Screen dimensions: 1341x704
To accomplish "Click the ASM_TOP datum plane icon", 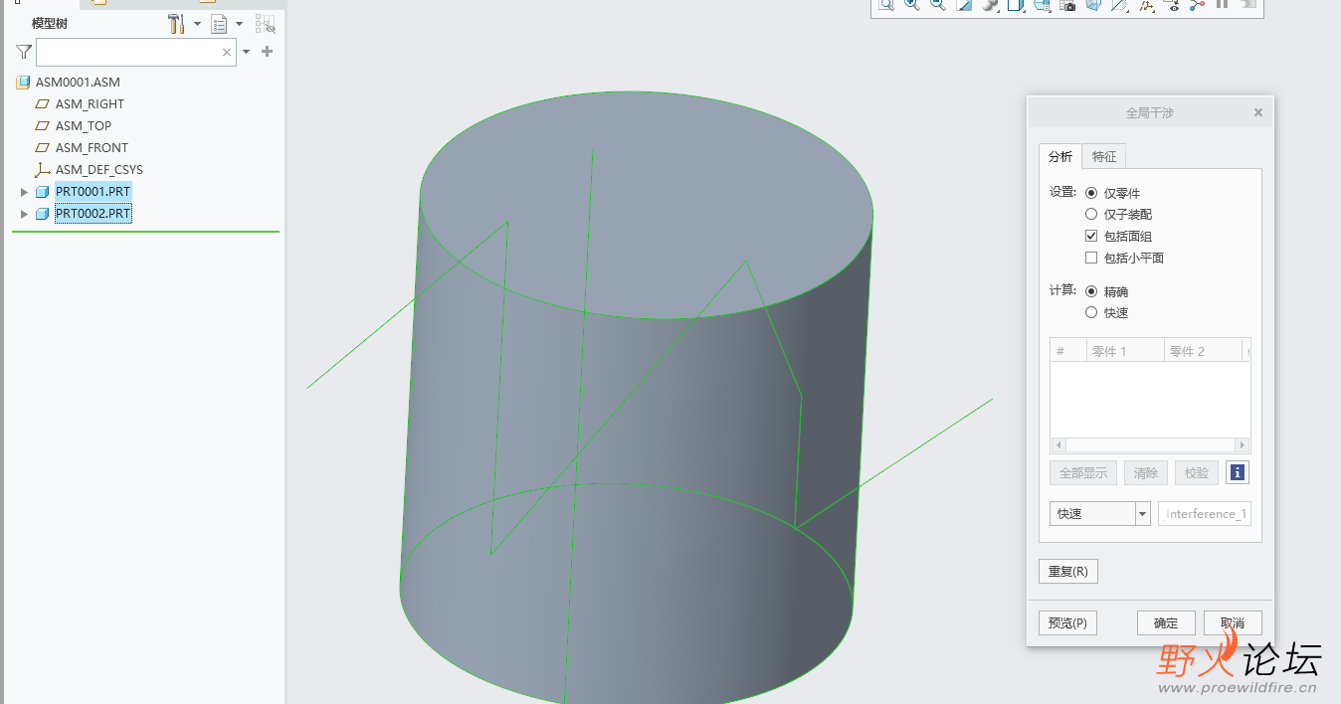I will pyautogui.click(x=42, y=126).
